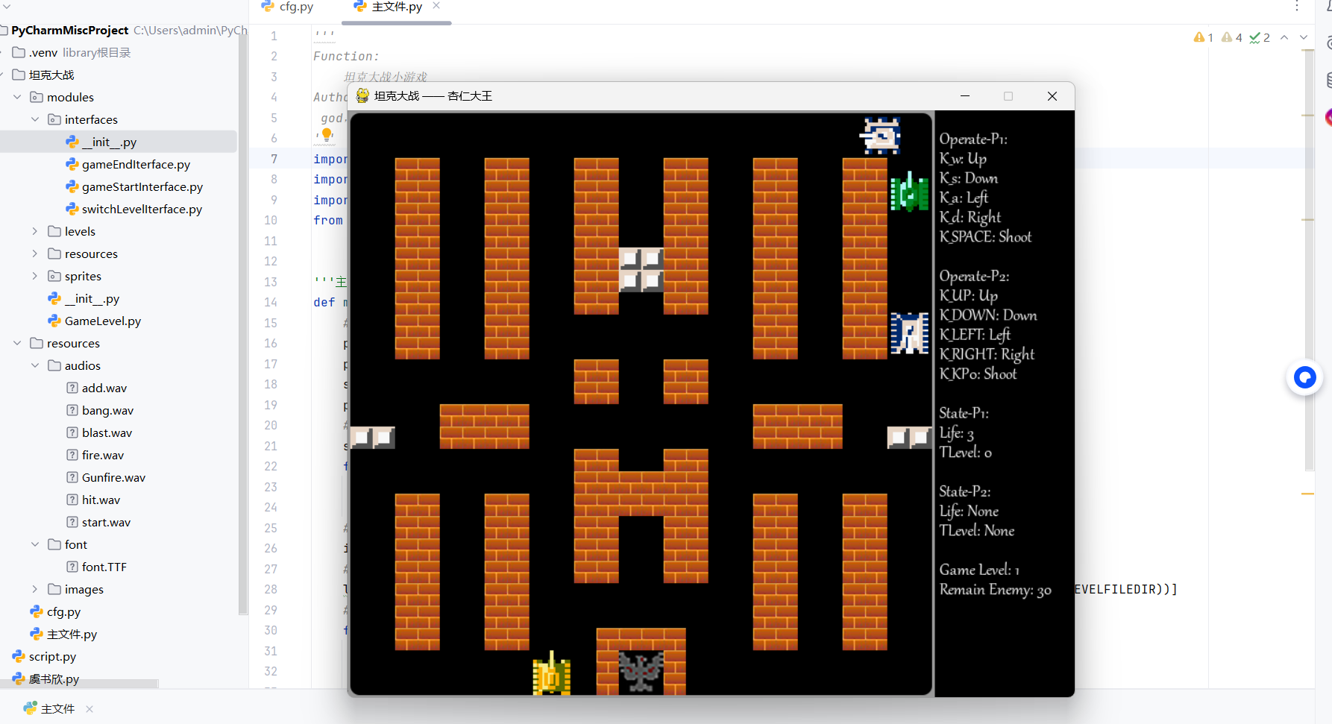The width and height of the screenshot is (1332, 724).
Task: Click the green enemy tank sprite
Action: pos(910,192)
